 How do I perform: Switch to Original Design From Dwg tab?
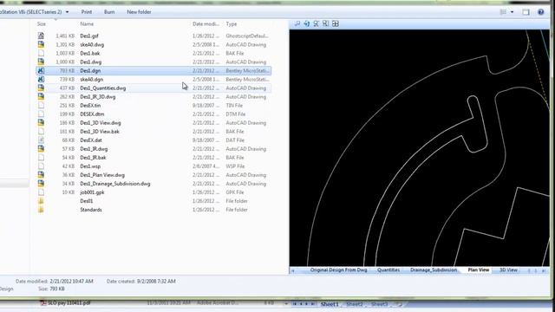point(338,270)
